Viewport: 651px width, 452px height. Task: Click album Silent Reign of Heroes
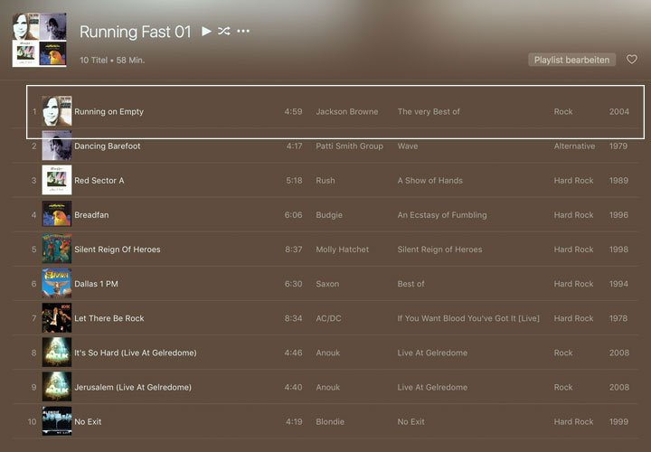(x=439, y=250)
